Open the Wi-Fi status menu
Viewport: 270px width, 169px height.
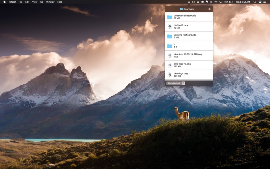click(216, 2)
